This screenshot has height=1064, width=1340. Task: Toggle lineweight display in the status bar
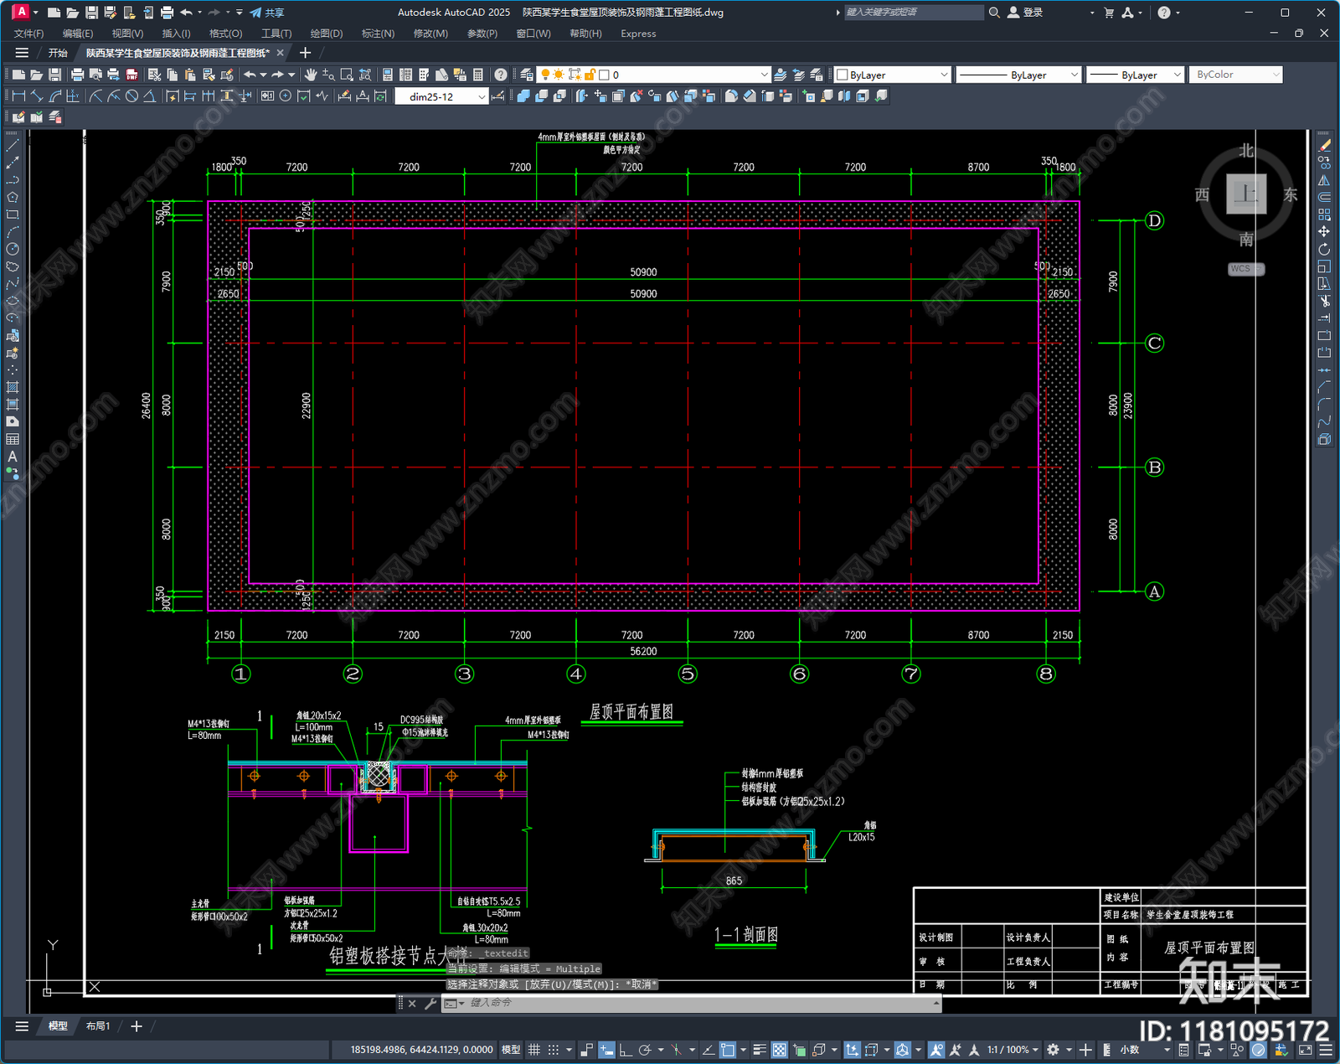pyautogui.click(x=760, y=1050)
